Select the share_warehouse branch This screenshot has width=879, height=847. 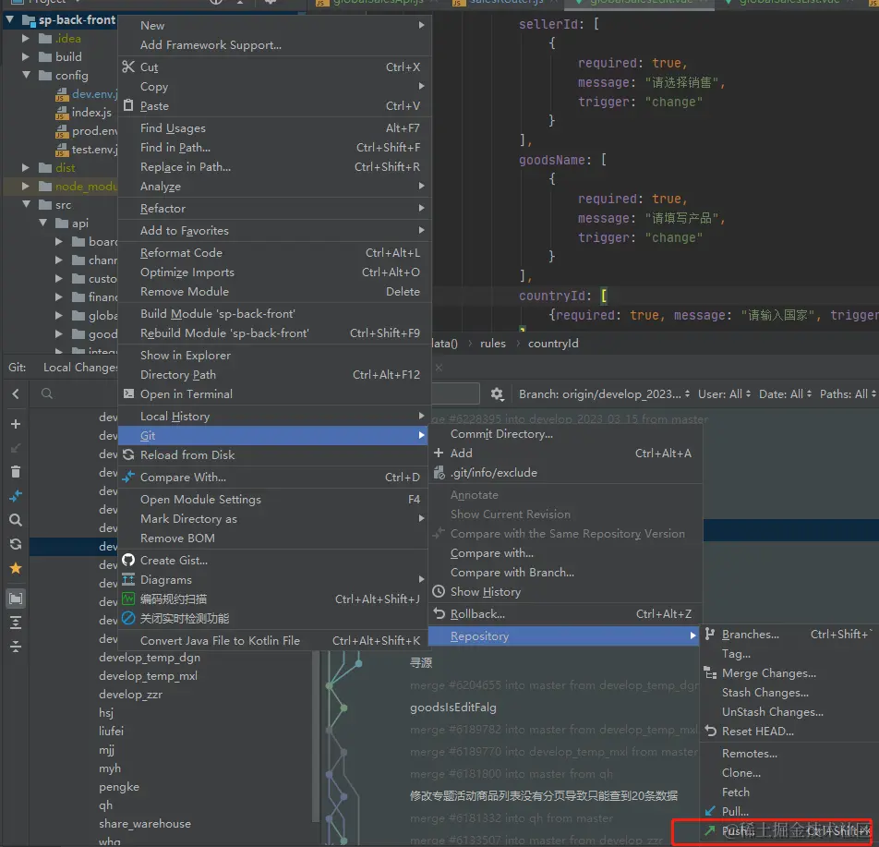click(x=145, y=823)
